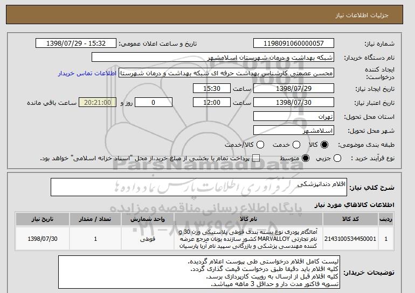This screenshot has width=415, height=293.
Task: Click the نام کالا column header
Action: [248, 219]
